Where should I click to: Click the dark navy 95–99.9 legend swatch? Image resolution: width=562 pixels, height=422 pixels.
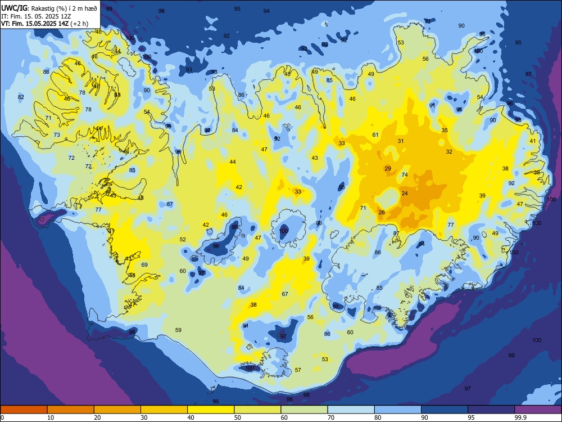click(x=491, y=410)
